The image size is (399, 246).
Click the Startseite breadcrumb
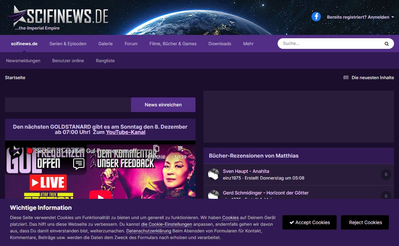coord(15,77)
